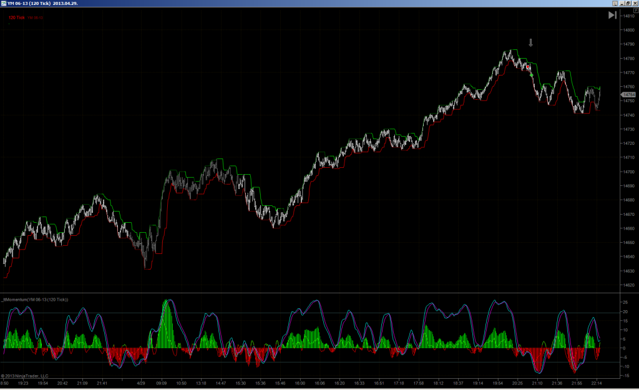639x390 pixels.
Task: Click the 14680 price axis label
Action: pos(629,200)
